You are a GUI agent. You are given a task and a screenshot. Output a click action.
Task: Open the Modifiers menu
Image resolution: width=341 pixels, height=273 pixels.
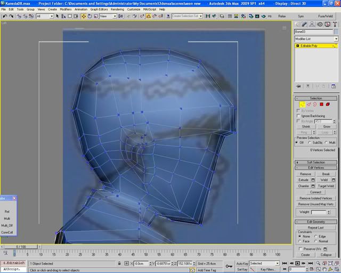pyautogui.click(x=66, y=9)
